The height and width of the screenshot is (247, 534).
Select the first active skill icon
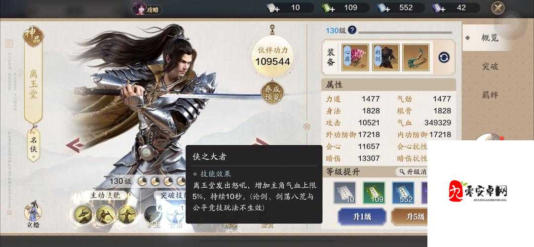point(83,214)
